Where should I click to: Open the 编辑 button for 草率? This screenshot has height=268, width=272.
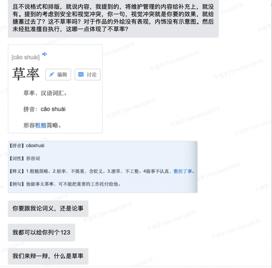point(58,74)
